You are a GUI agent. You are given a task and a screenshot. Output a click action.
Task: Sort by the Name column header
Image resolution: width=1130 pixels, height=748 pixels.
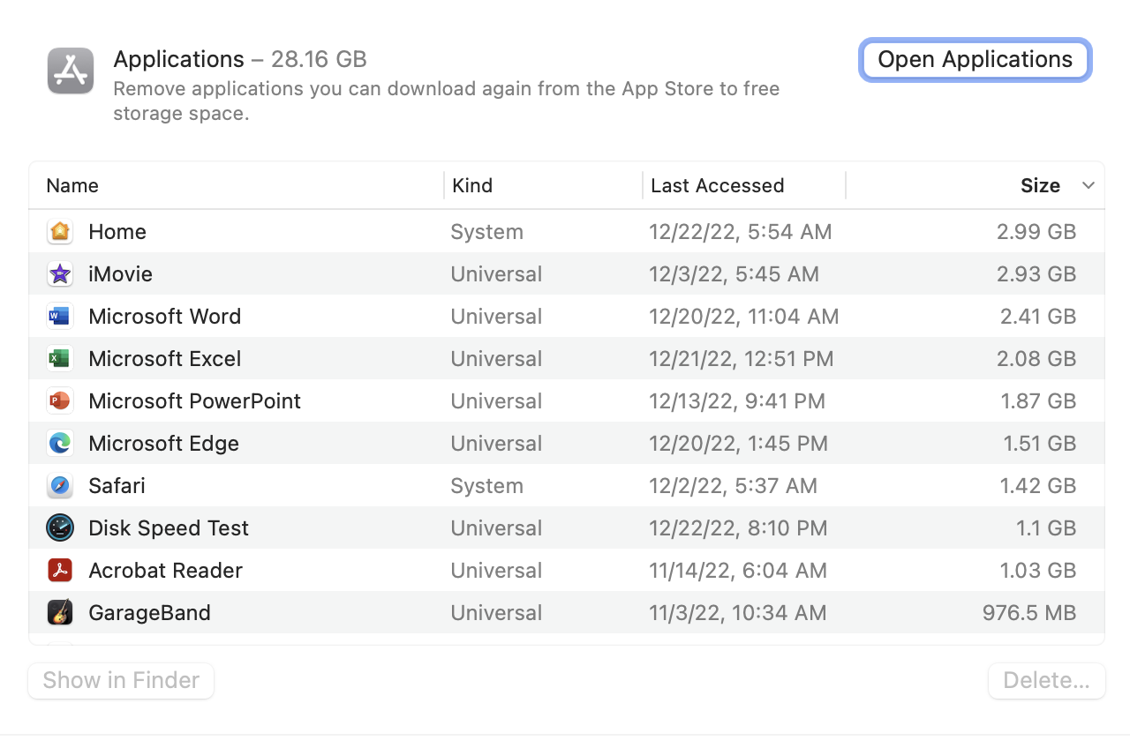point(72,185)
